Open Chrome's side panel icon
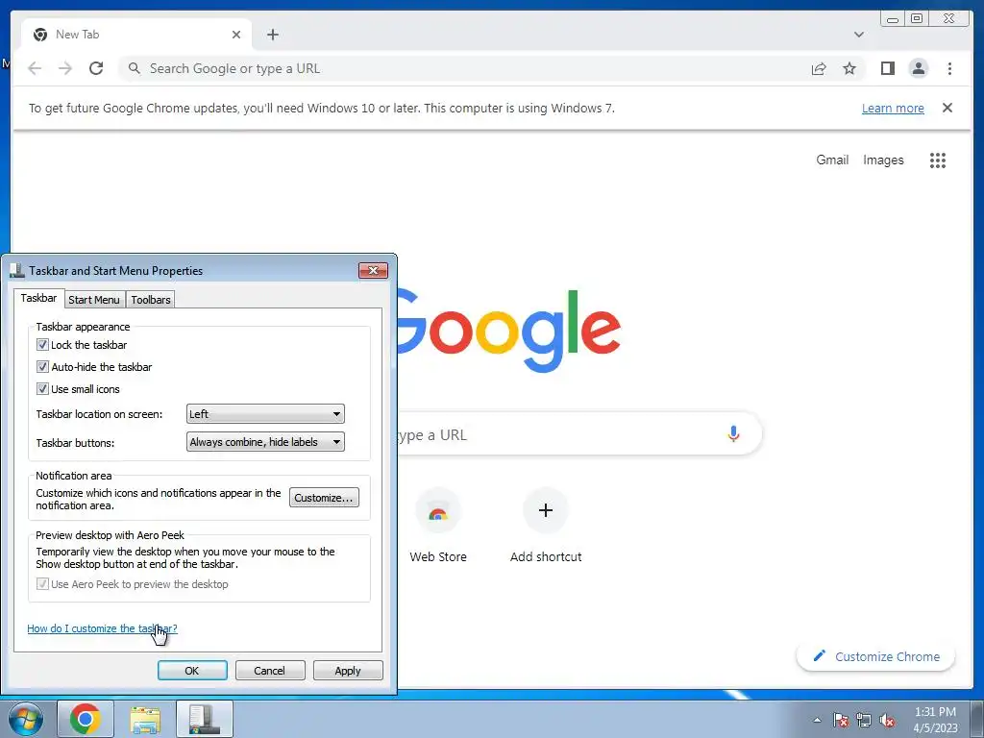Viewport: 984px width, 738px height. [887, 68]
